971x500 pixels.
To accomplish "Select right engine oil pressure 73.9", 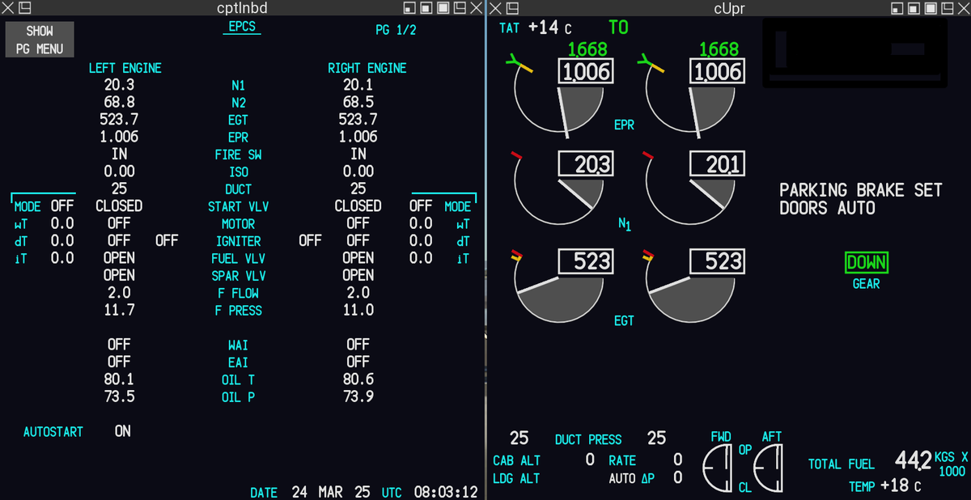I will [358, 396].
